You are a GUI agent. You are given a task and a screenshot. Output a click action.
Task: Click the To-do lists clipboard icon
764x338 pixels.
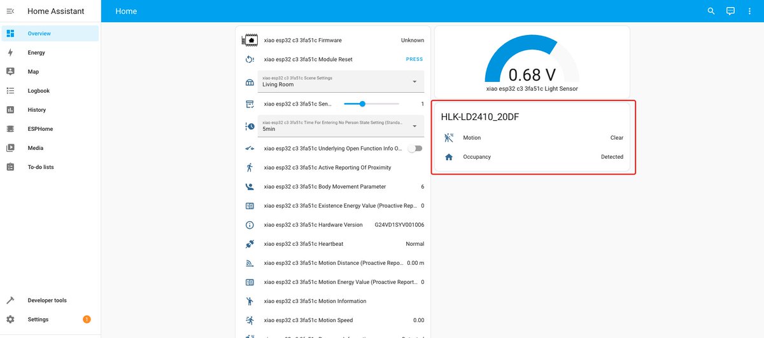[x=10, y=167]
